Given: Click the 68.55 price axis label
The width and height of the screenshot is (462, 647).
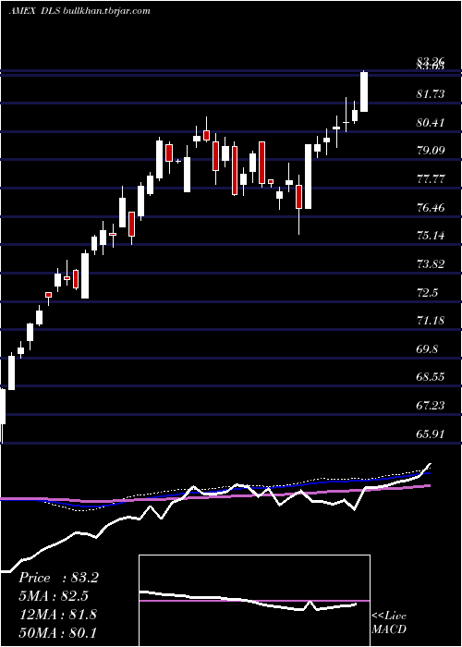Looking at the screenshot, I should 431,377.
